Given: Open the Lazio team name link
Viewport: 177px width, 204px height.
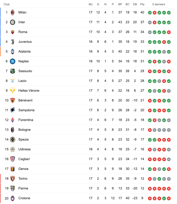Looking at the screenshot, I should coord(22,81).
